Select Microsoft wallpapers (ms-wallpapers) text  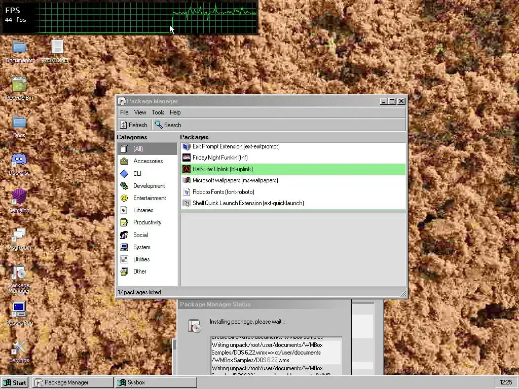(x=235, y=180)
